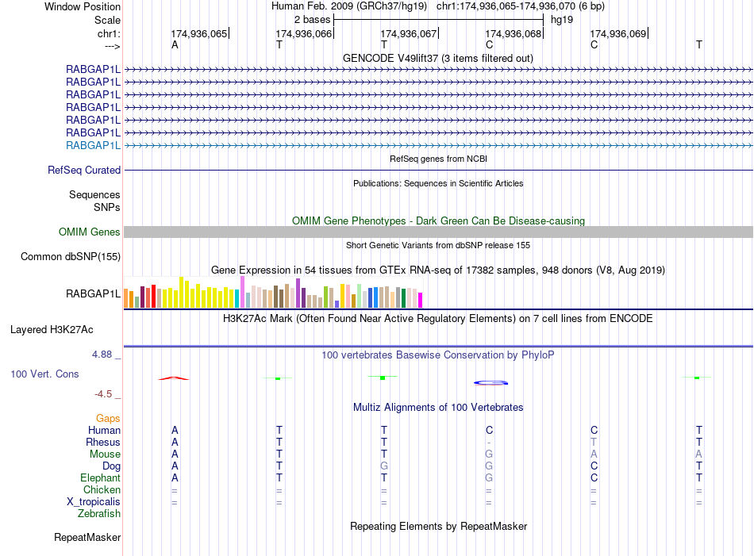The height and width of the screenshot is (556, 754).
Task: Click the faded G in the Mouse row
Action: click(x=489, y=454)
